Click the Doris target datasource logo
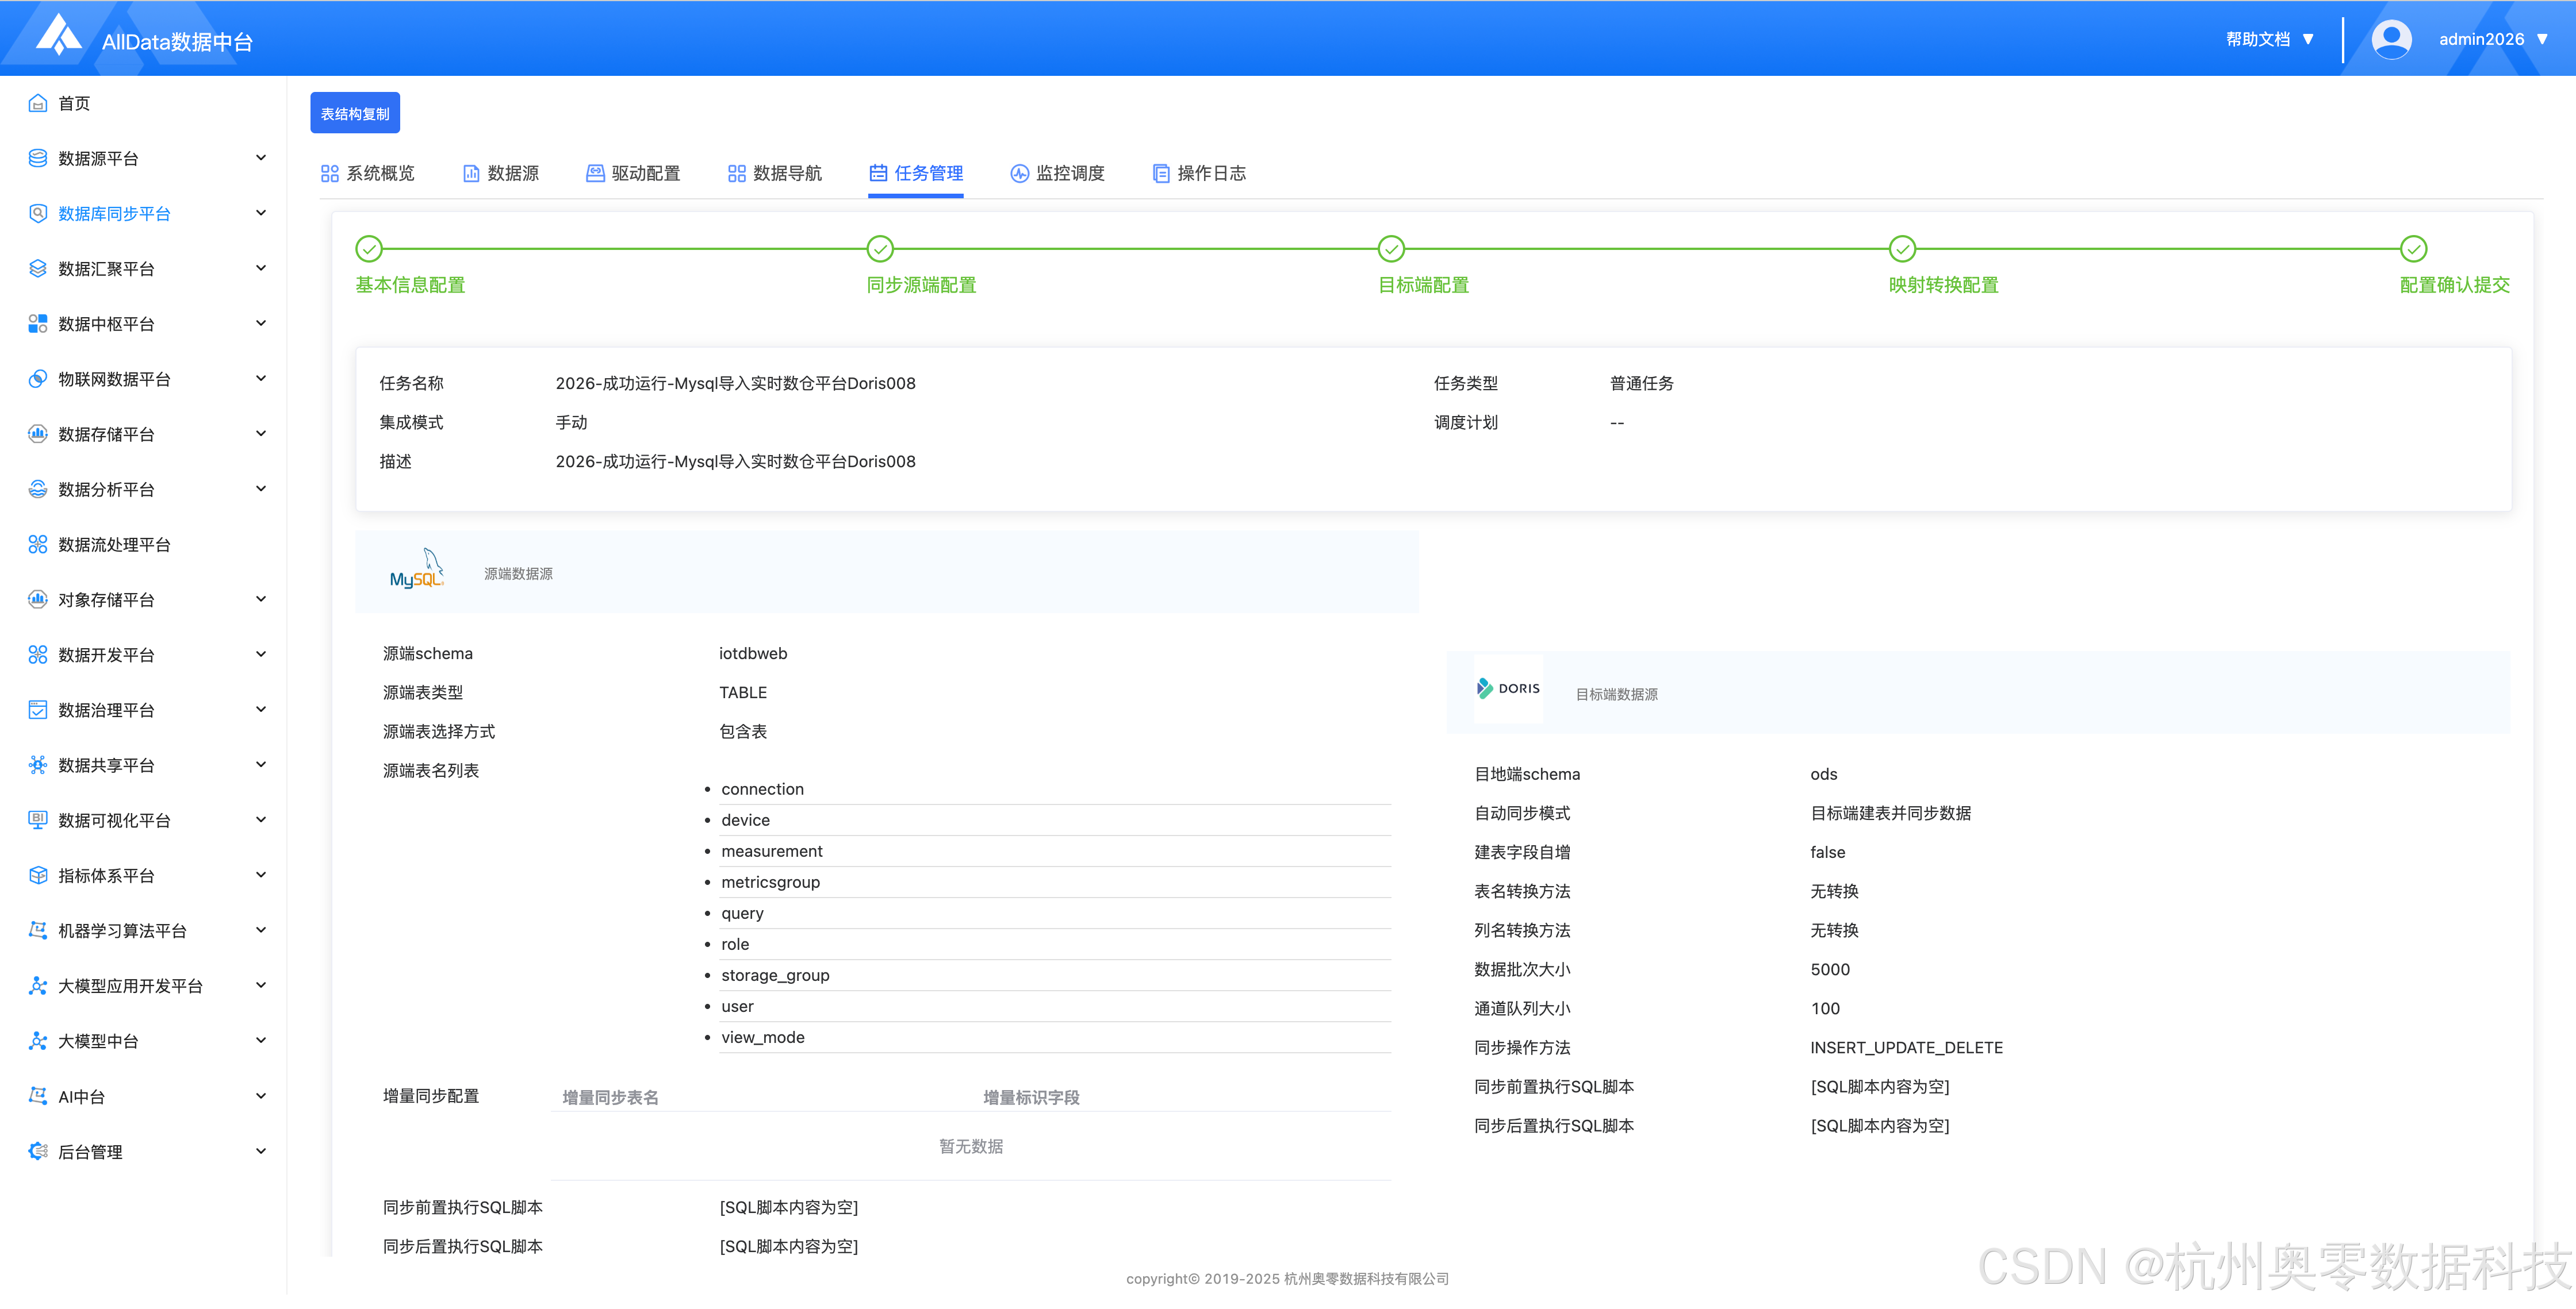This screenshot has width=2576, height=1309. click(1508, 690)
